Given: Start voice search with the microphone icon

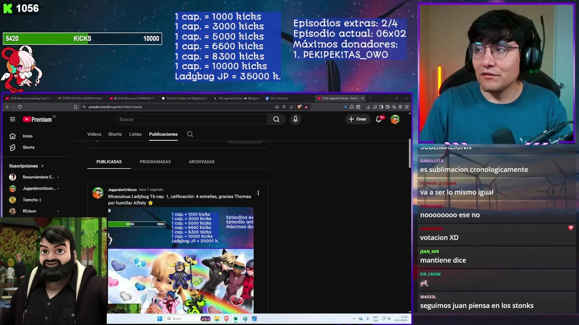Looking at the screenshot, I should click(295, 119).
